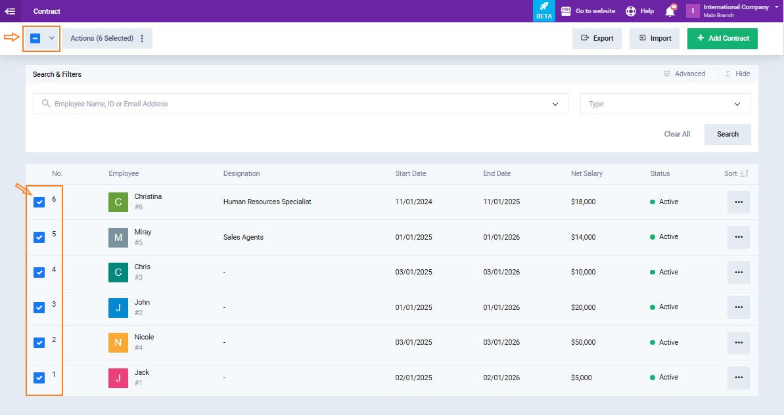Open row options for Nicole's contract
This screenshot has width=784, height=415.
point(739,343)
